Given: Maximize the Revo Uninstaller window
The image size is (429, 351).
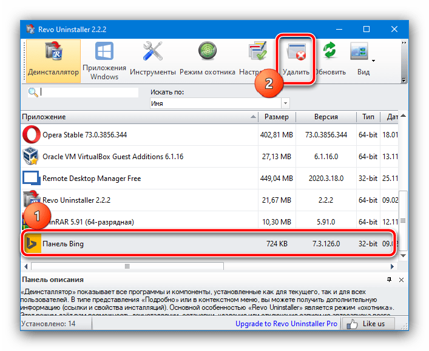Looking at the screenshot, I should pos(367,29).
